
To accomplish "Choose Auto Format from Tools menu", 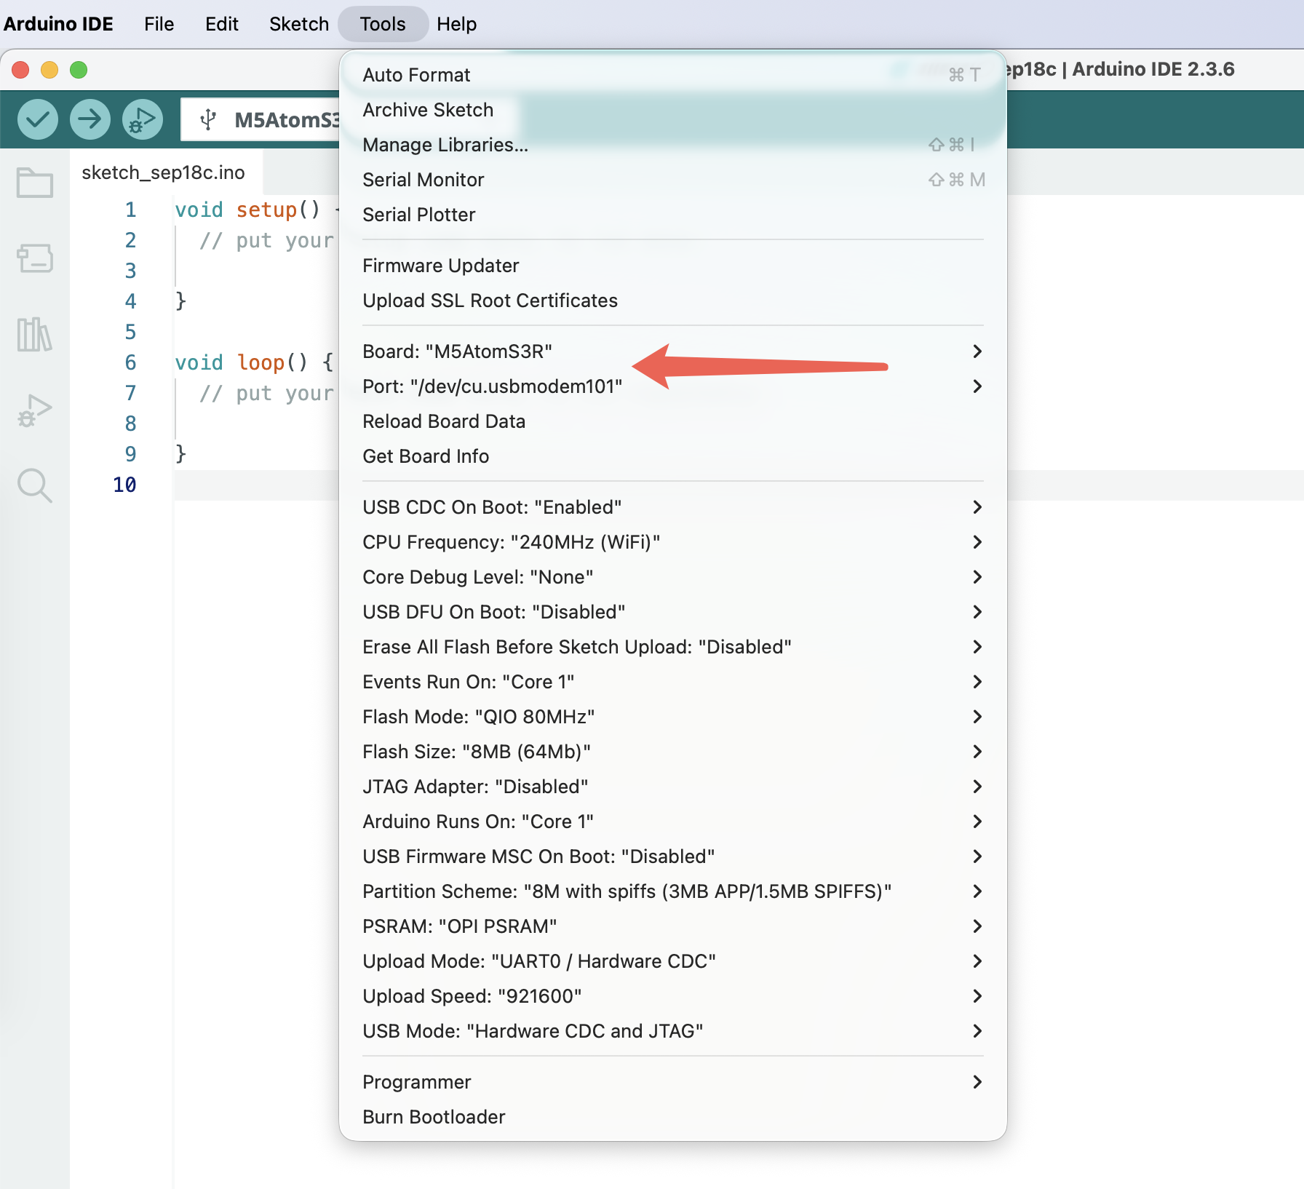I will [x=673, y=75].
